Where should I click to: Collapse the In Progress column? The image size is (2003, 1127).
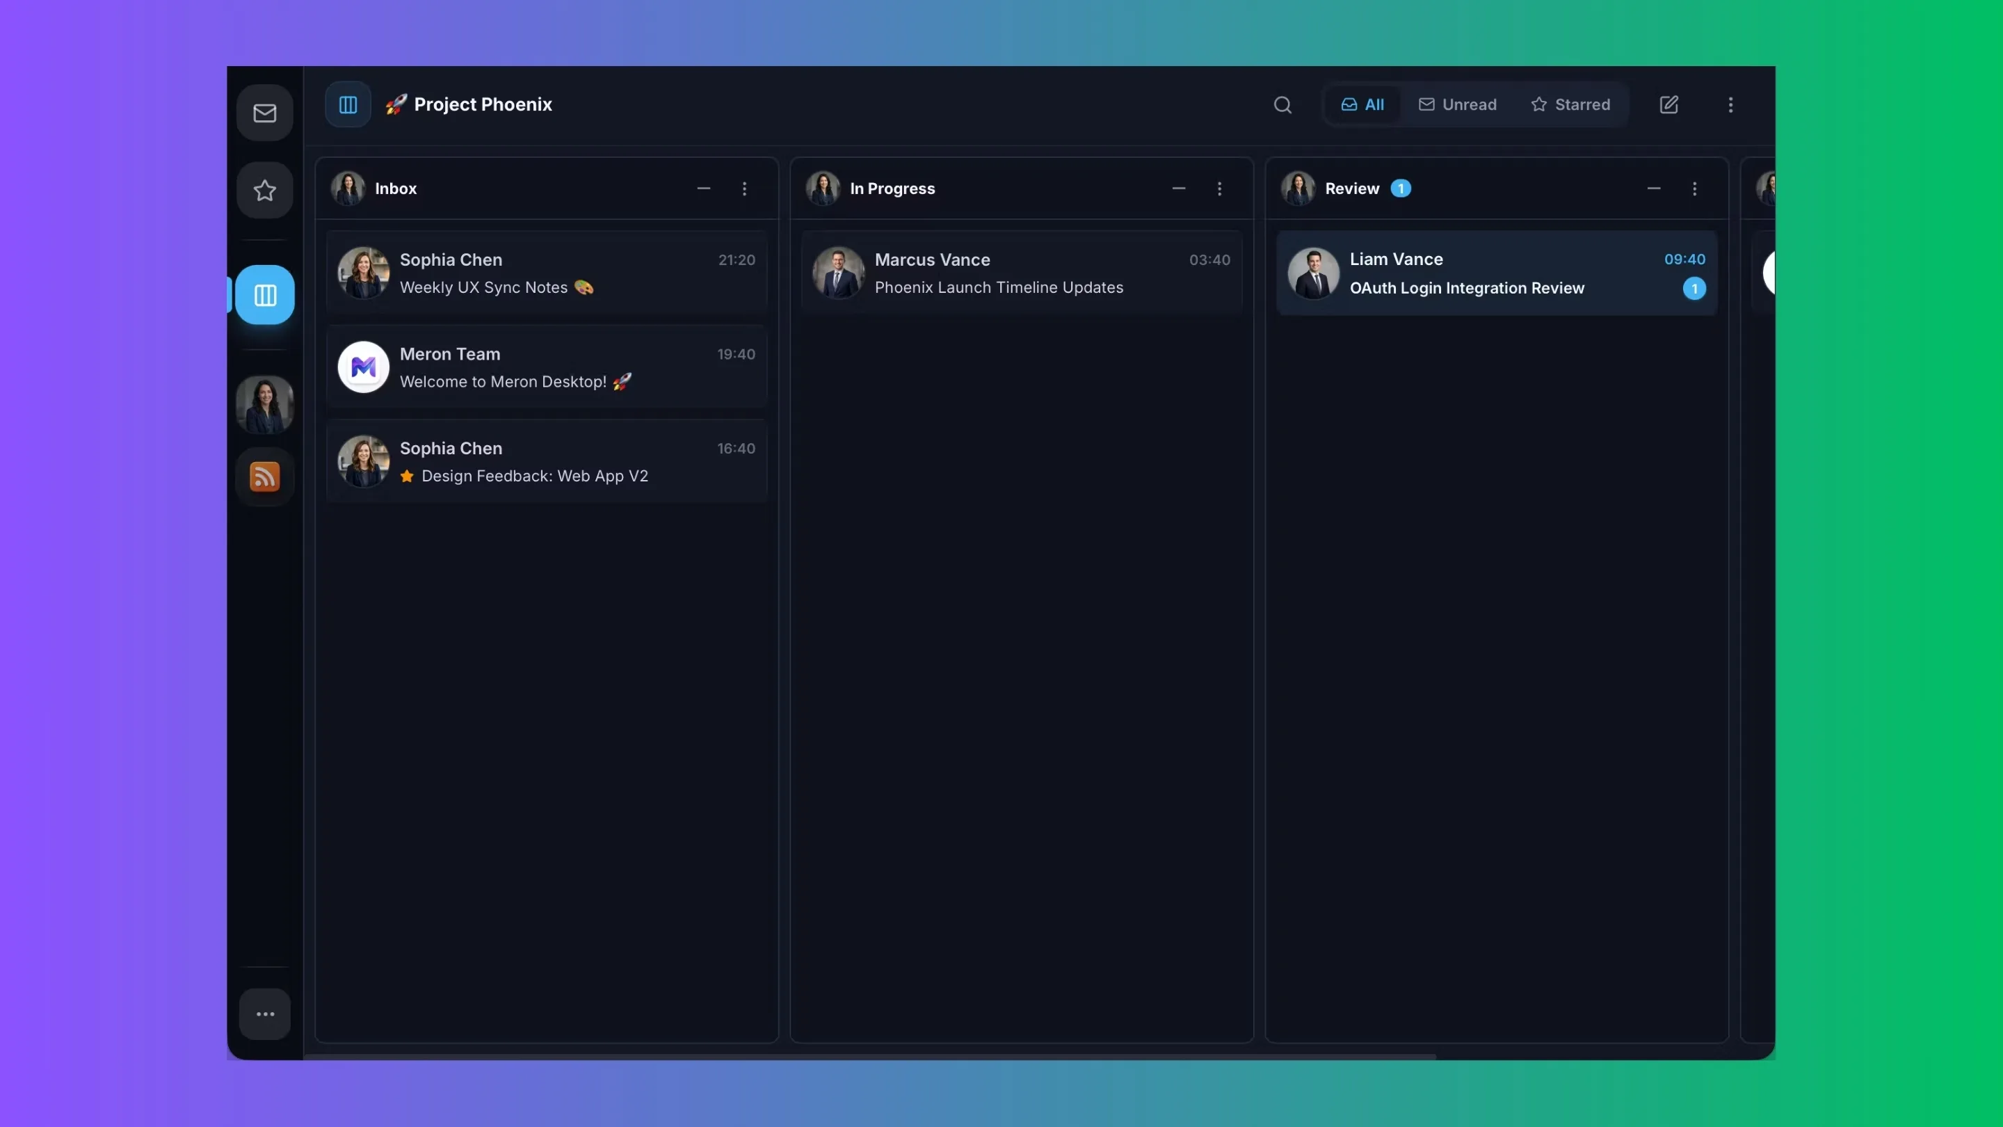point(1179,189)
